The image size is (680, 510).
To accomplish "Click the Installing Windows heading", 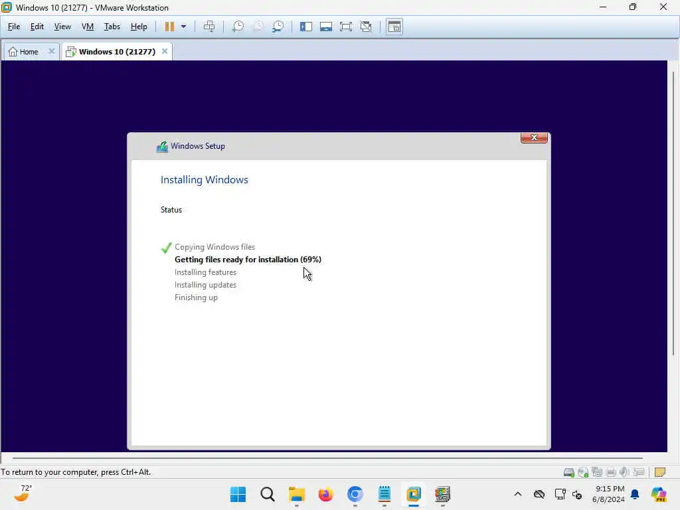I will [205, 180].
